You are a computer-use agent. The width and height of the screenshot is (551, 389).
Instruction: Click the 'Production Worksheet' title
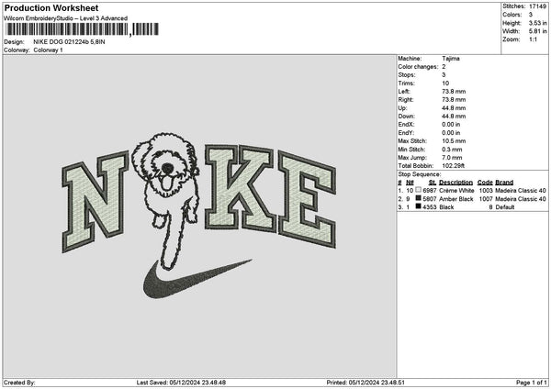point(51,7)
